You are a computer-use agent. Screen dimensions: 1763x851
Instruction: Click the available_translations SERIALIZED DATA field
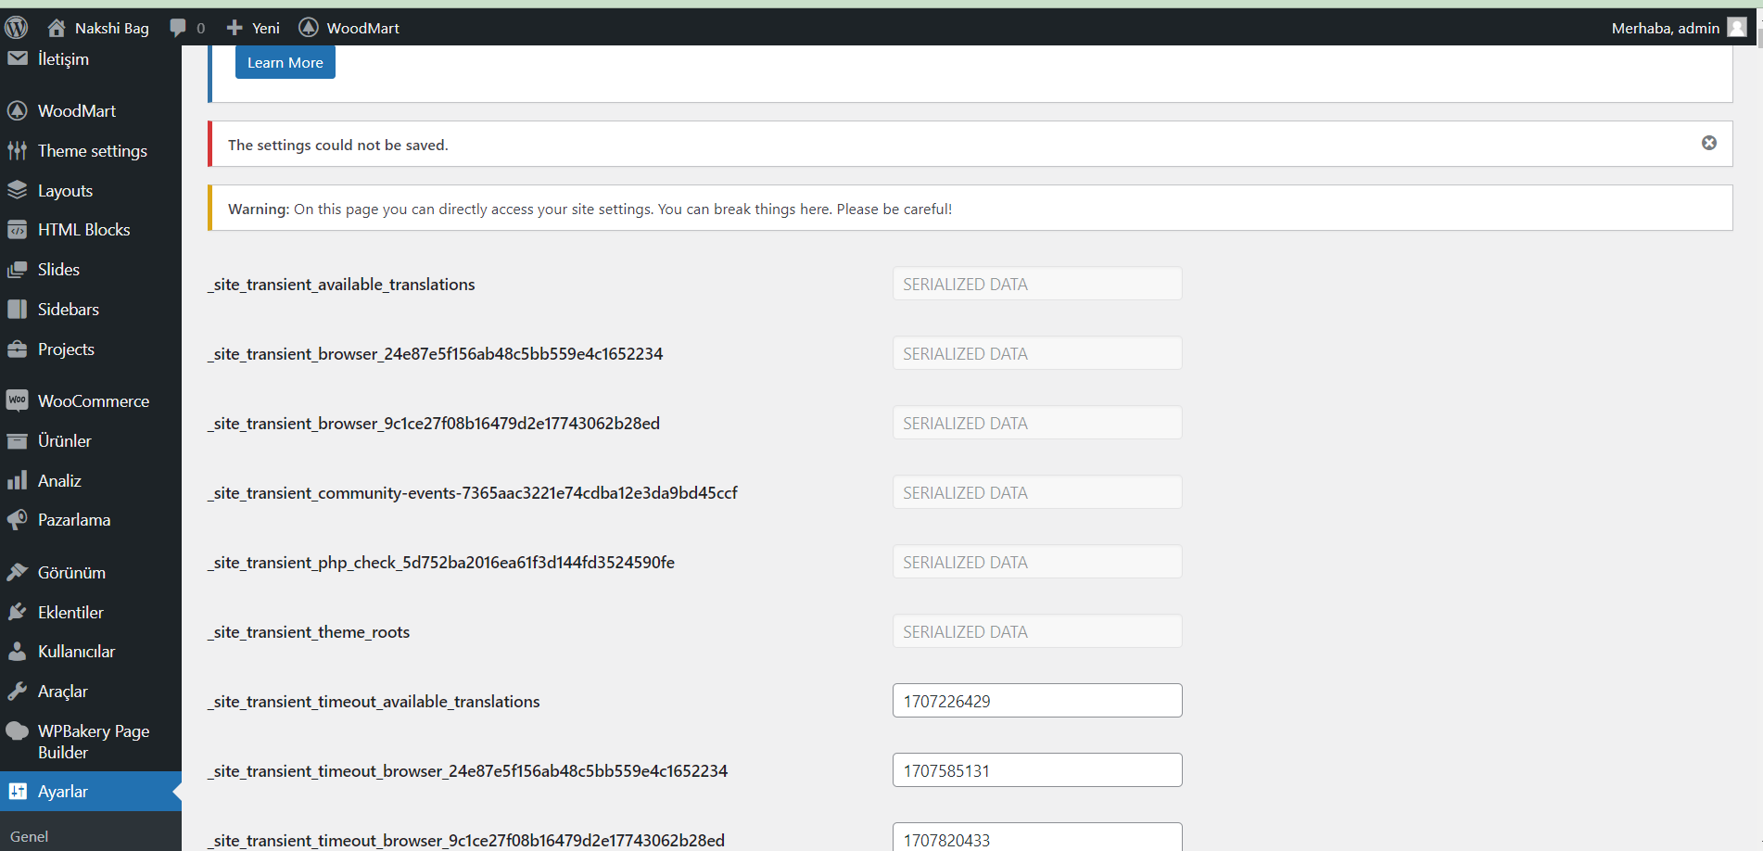[x=1037, y=284]
